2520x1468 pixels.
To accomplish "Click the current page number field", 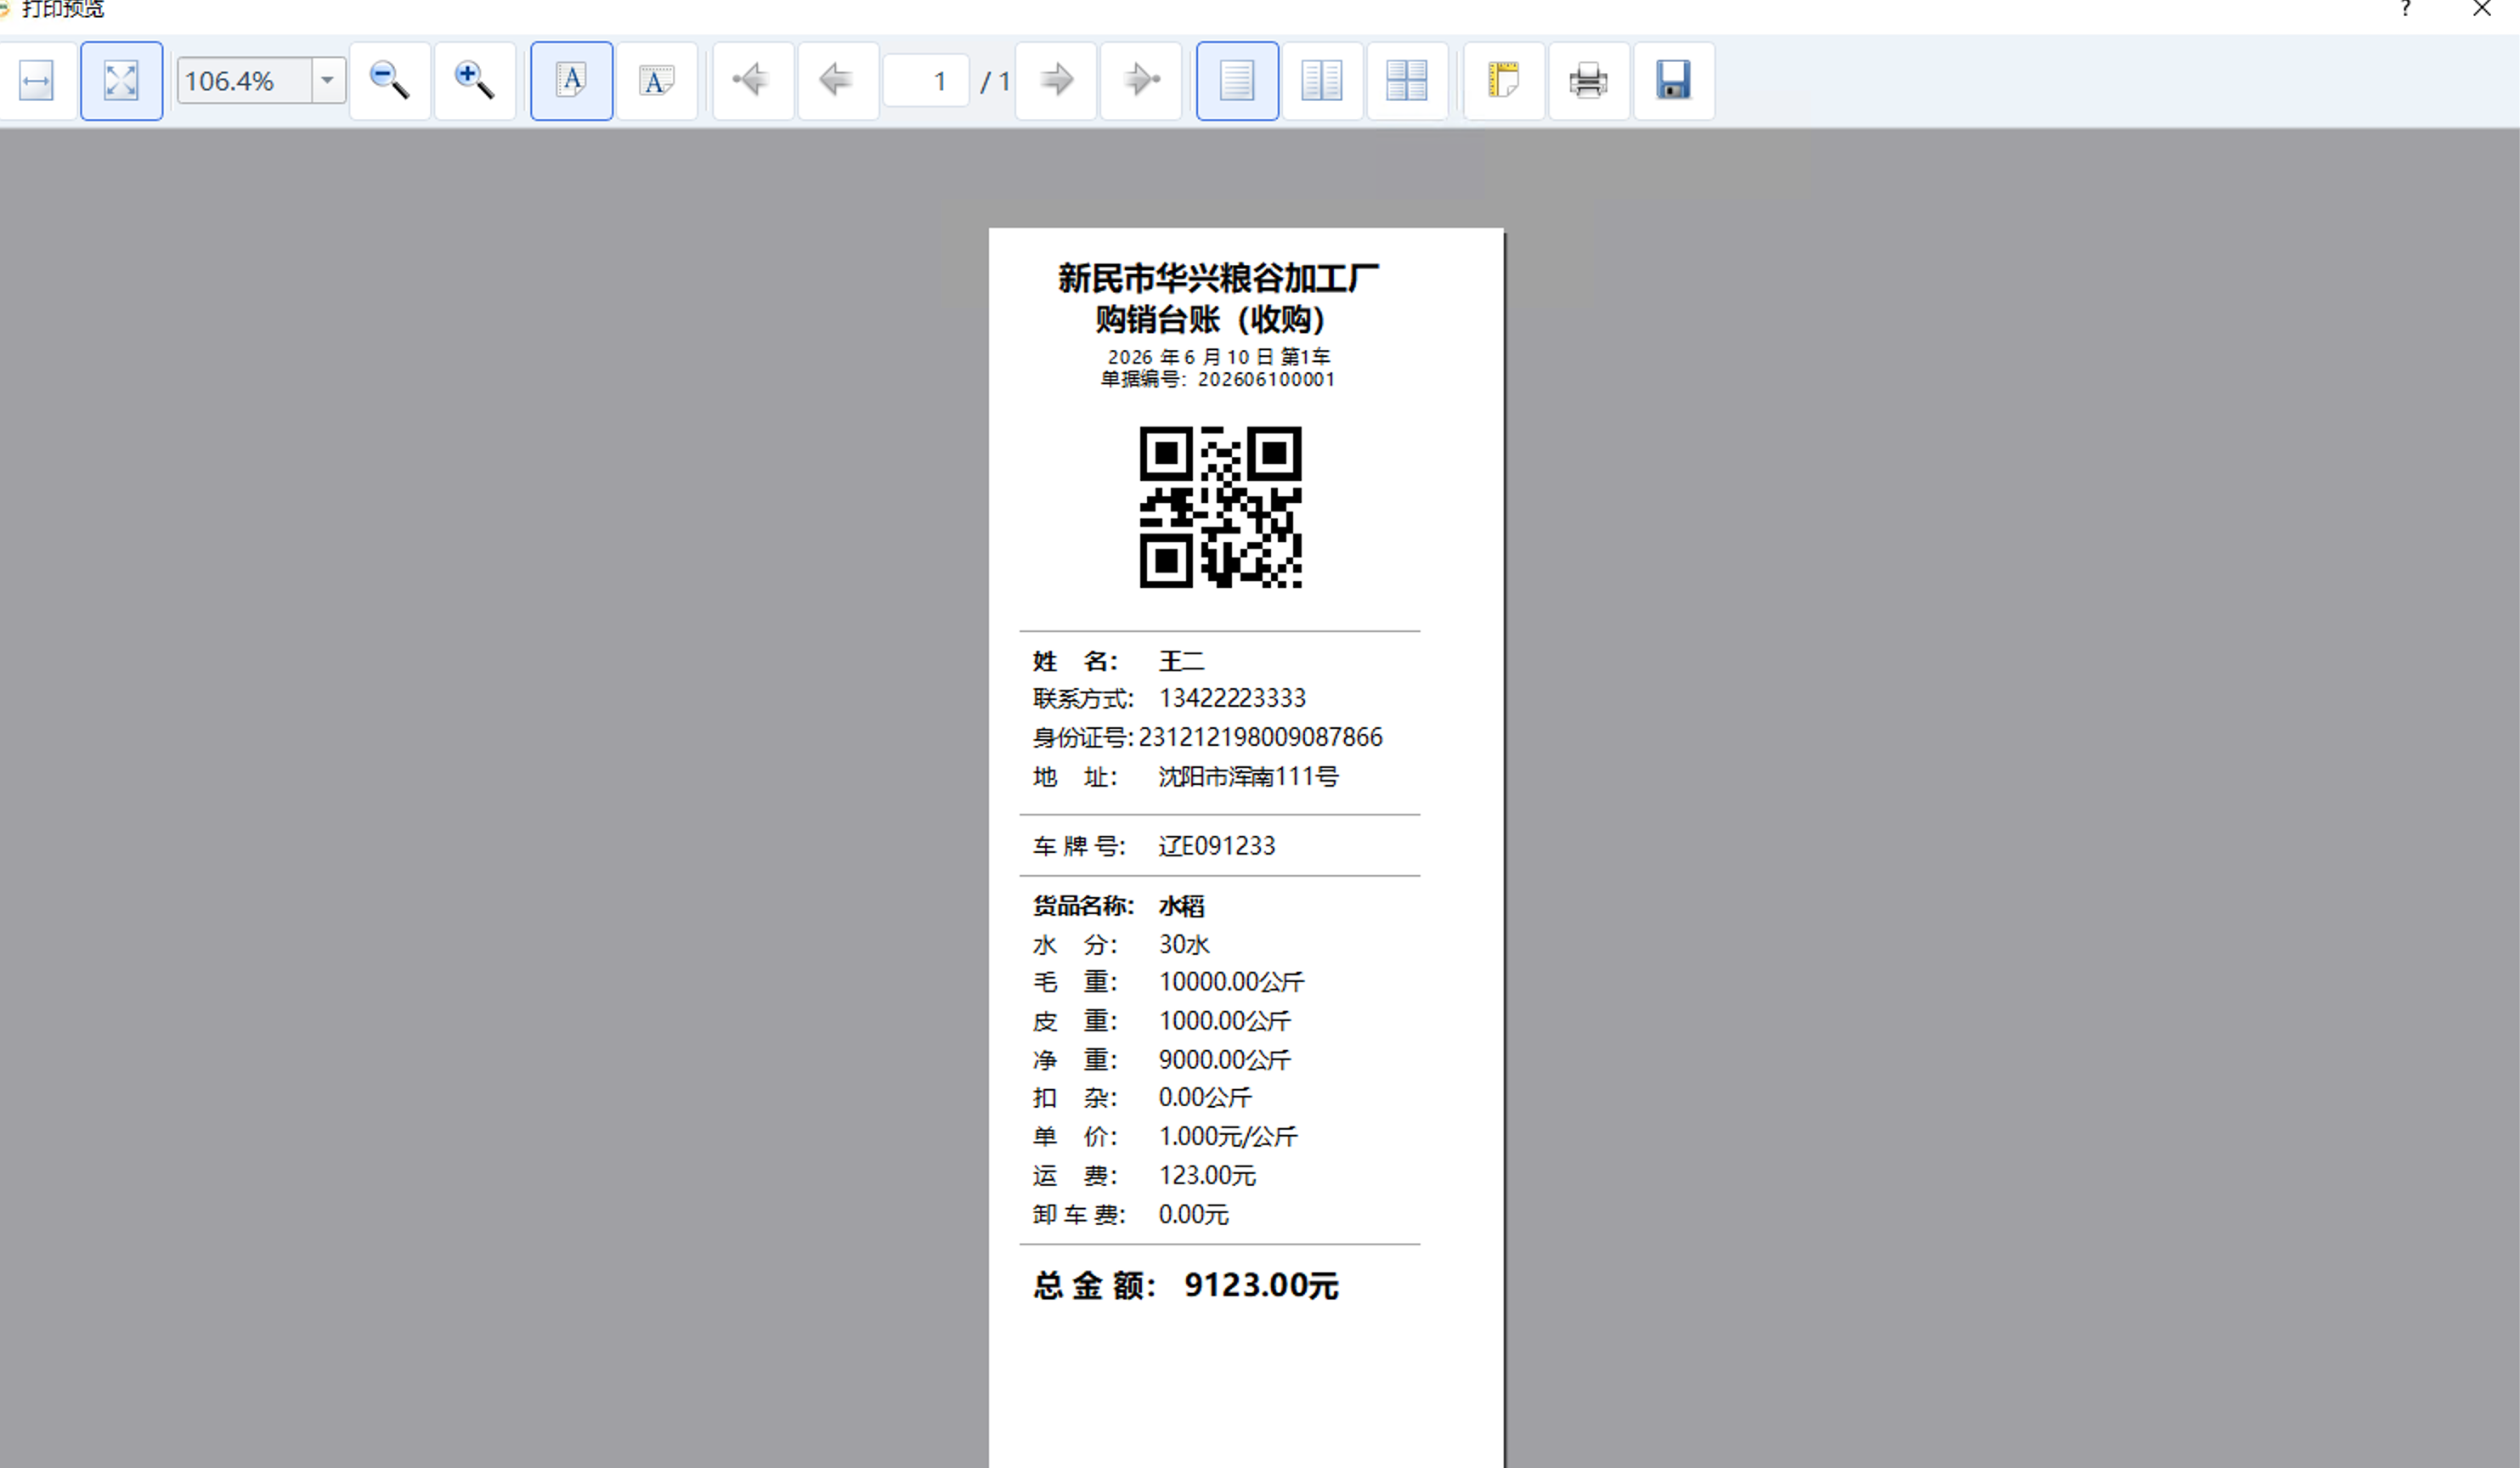I will tap(926, 81).
